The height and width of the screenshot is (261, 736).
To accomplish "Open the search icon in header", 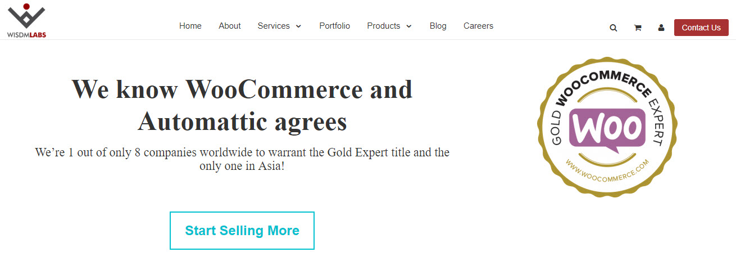I will (x=613, y=28).
